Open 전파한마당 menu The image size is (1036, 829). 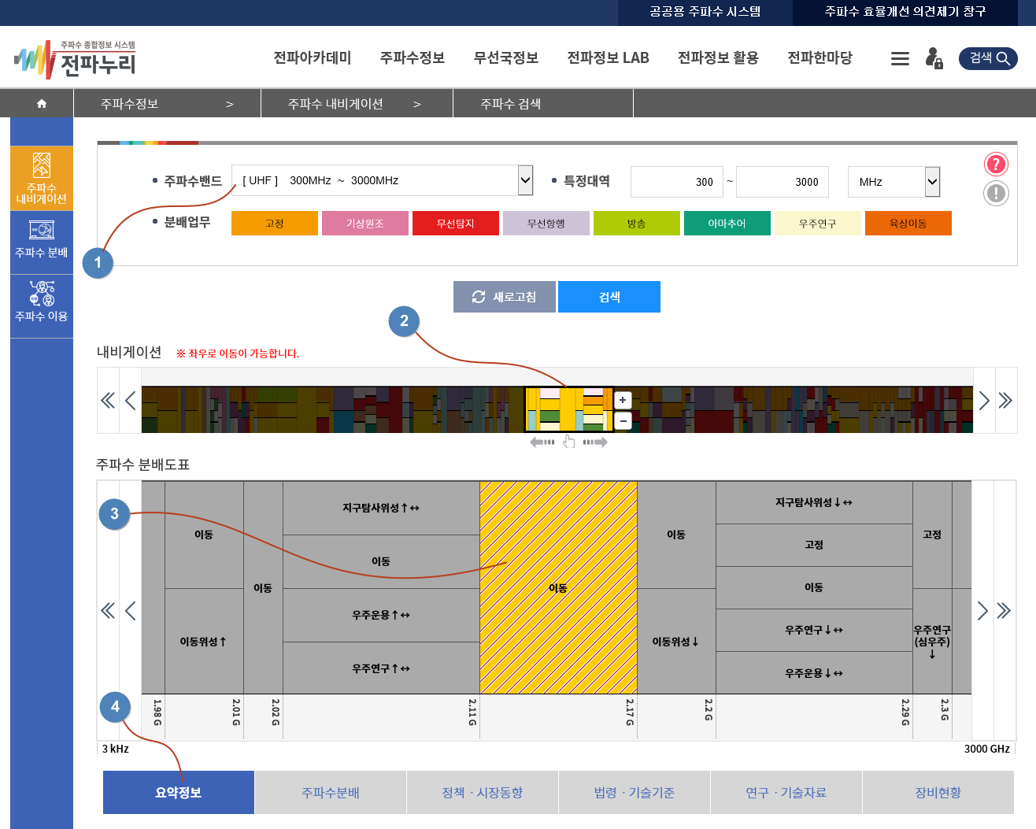click(x=820, y=58)
